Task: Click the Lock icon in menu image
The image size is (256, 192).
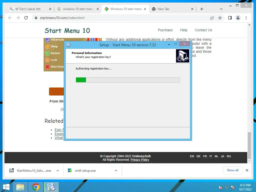Action: (47, 60)
